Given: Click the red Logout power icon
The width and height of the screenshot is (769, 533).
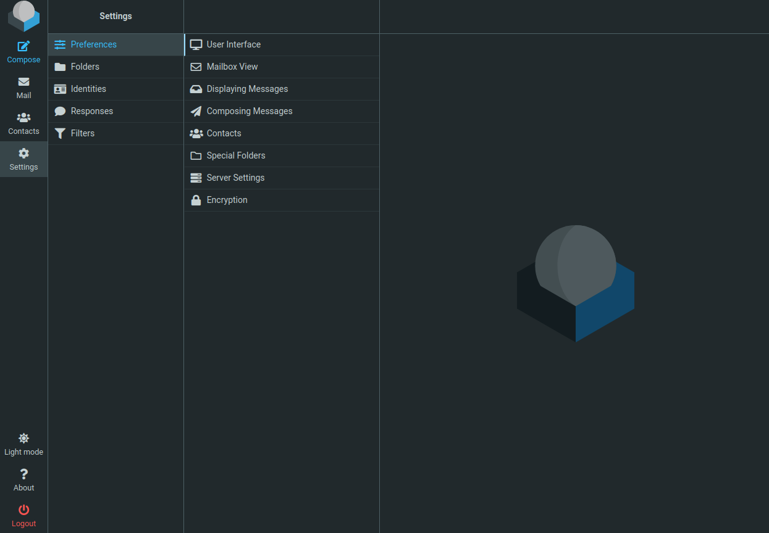Looking at the screenshot, I should pyautogui.click(x=23, y=510).
